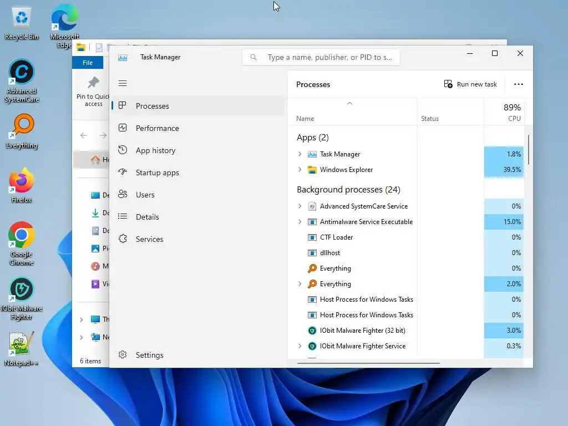Screen dimensions: 568x426
Task: Open File tab in File Explorer window
Action: [x=88, y=63]
